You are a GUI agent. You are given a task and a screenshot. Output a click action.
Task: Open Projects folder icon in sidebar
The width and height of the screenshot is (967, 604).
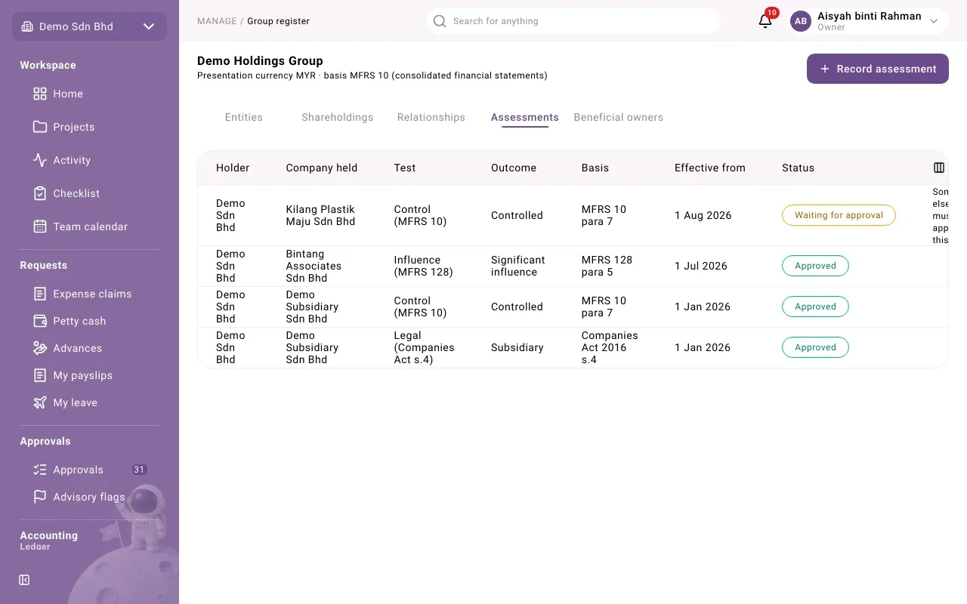coord(40,127)
